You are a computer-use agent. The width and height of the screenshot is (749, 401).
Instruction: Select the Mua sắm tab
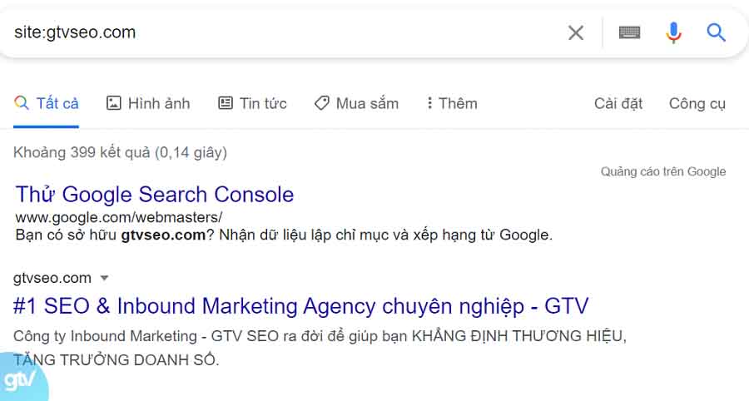pyautogui.click(x=367, y=103)
